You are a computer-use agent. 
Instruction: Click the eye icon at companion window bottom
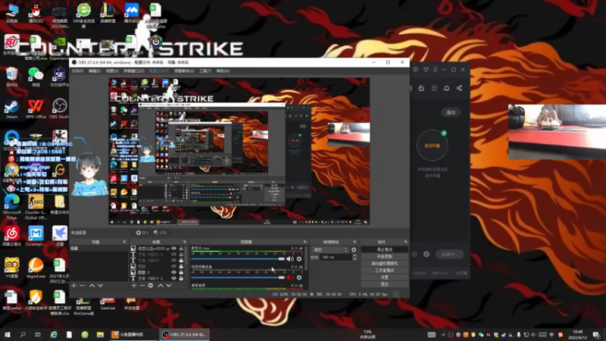click(x=414, y=254)
